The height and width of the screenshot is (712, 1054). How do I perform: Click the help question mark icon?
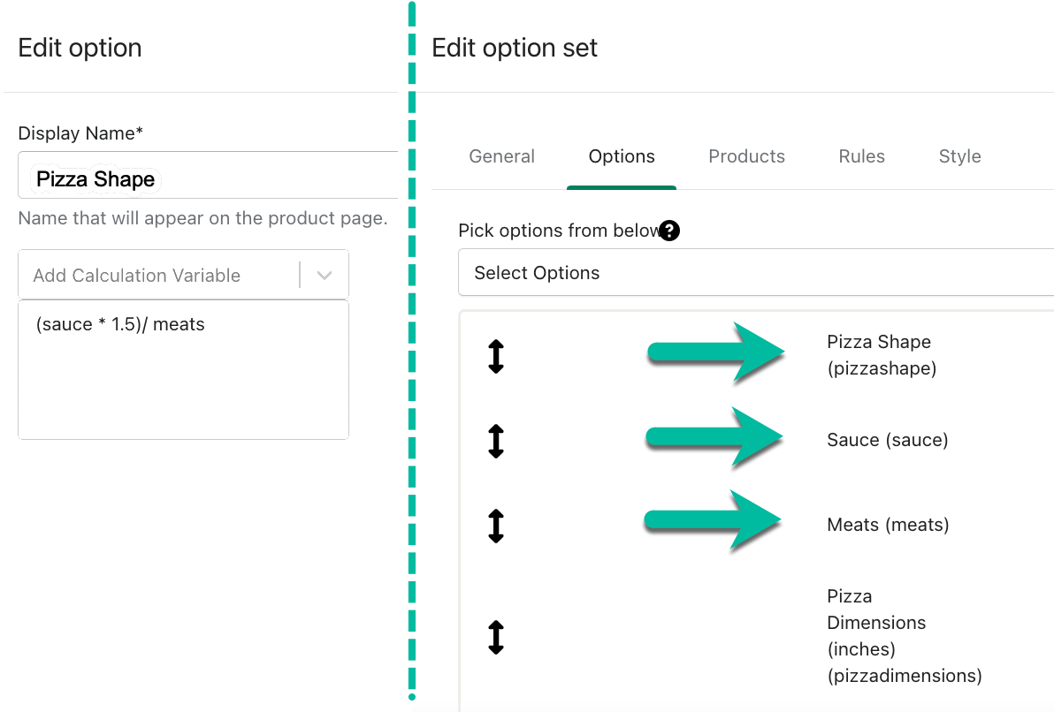click(669, 231)
